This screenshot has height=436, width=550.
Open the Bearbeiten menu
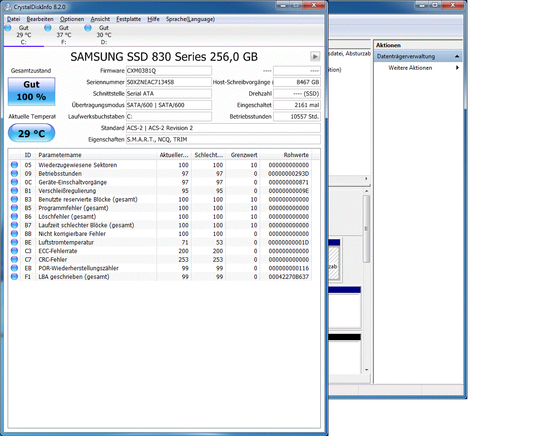(40, 19)
